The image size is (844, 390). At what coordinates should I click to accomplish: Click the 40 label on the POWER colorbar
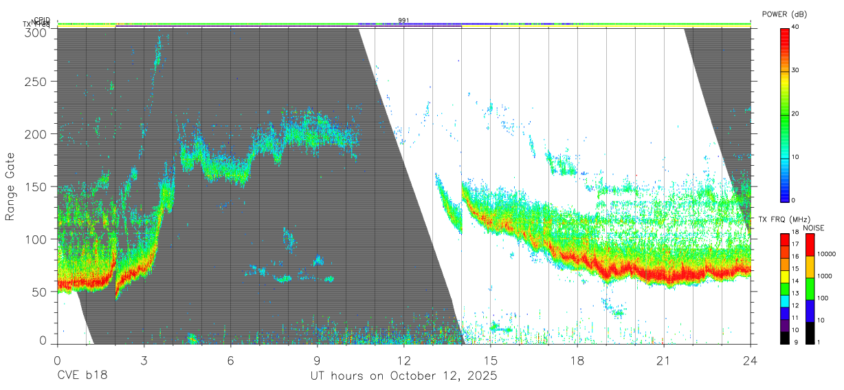796,28
